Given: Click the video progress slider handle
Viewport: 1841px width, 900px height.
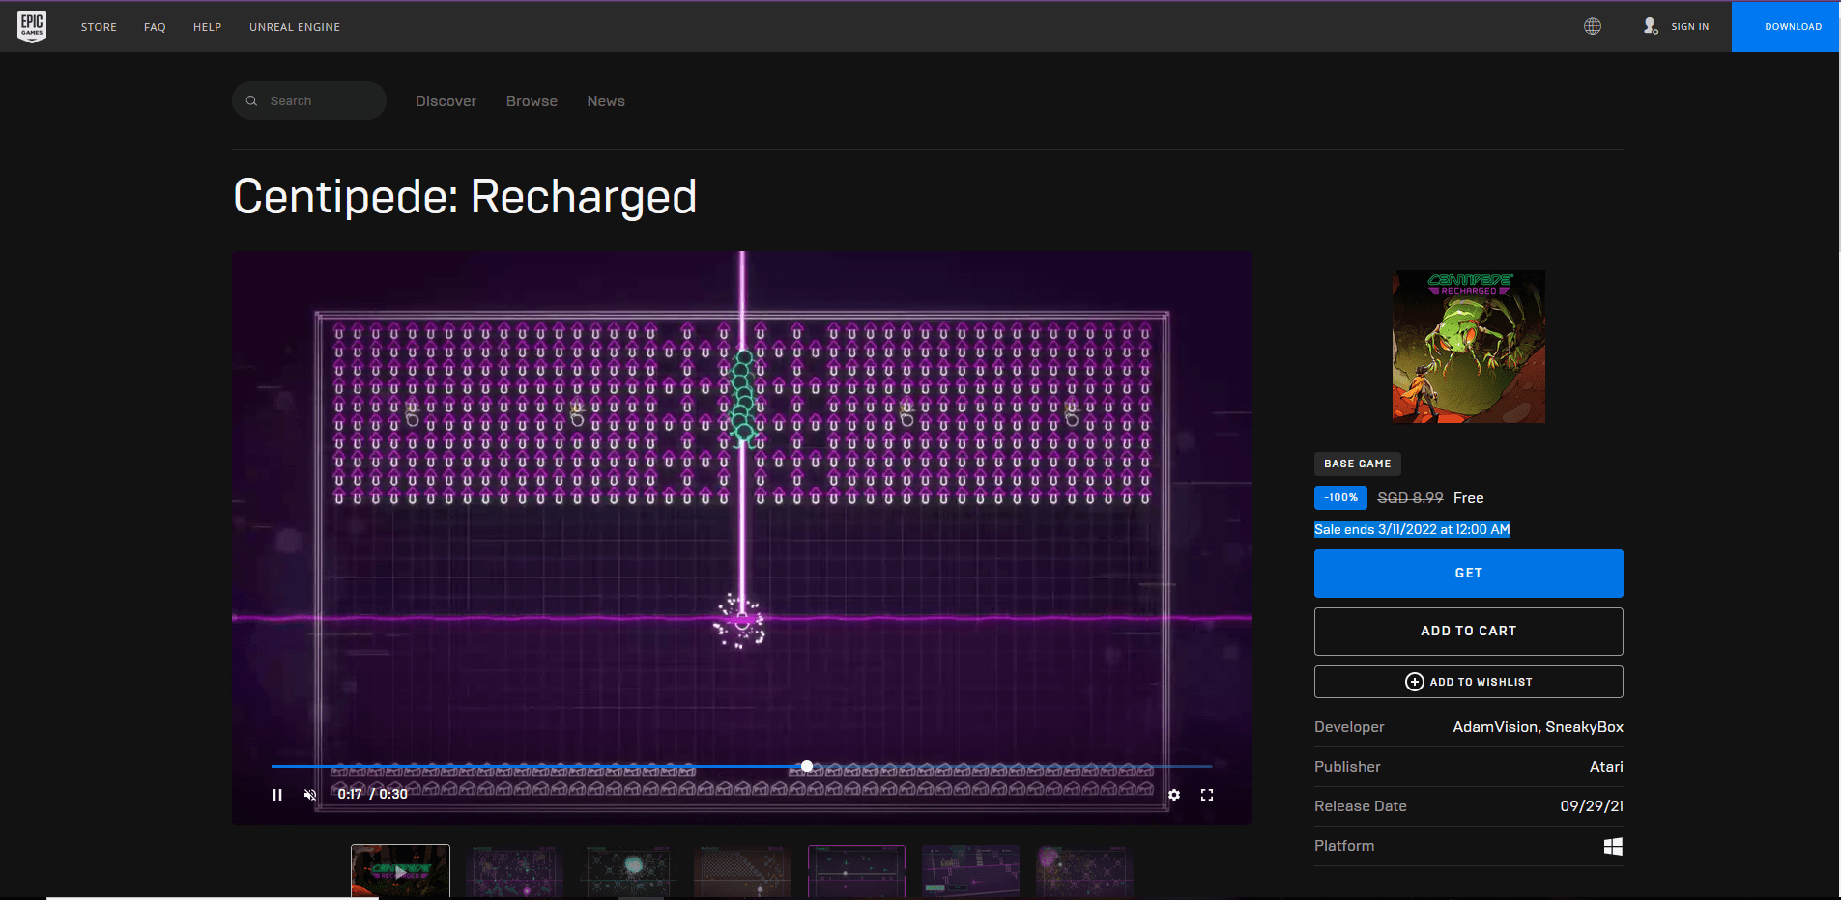Looking at the screenshot, I should pyautogui.click(x=807, y=766).
